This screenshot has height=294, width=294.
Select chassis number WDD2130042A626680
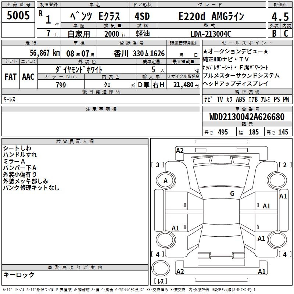click(247, 117)
